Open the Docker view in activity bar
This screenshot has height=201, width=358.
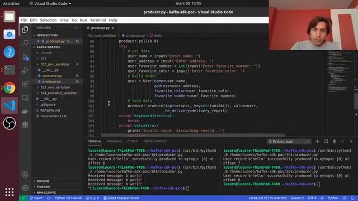pos(25,111)
